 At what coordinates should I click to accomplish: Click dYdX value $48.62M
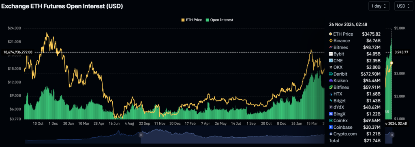[371, 107]
